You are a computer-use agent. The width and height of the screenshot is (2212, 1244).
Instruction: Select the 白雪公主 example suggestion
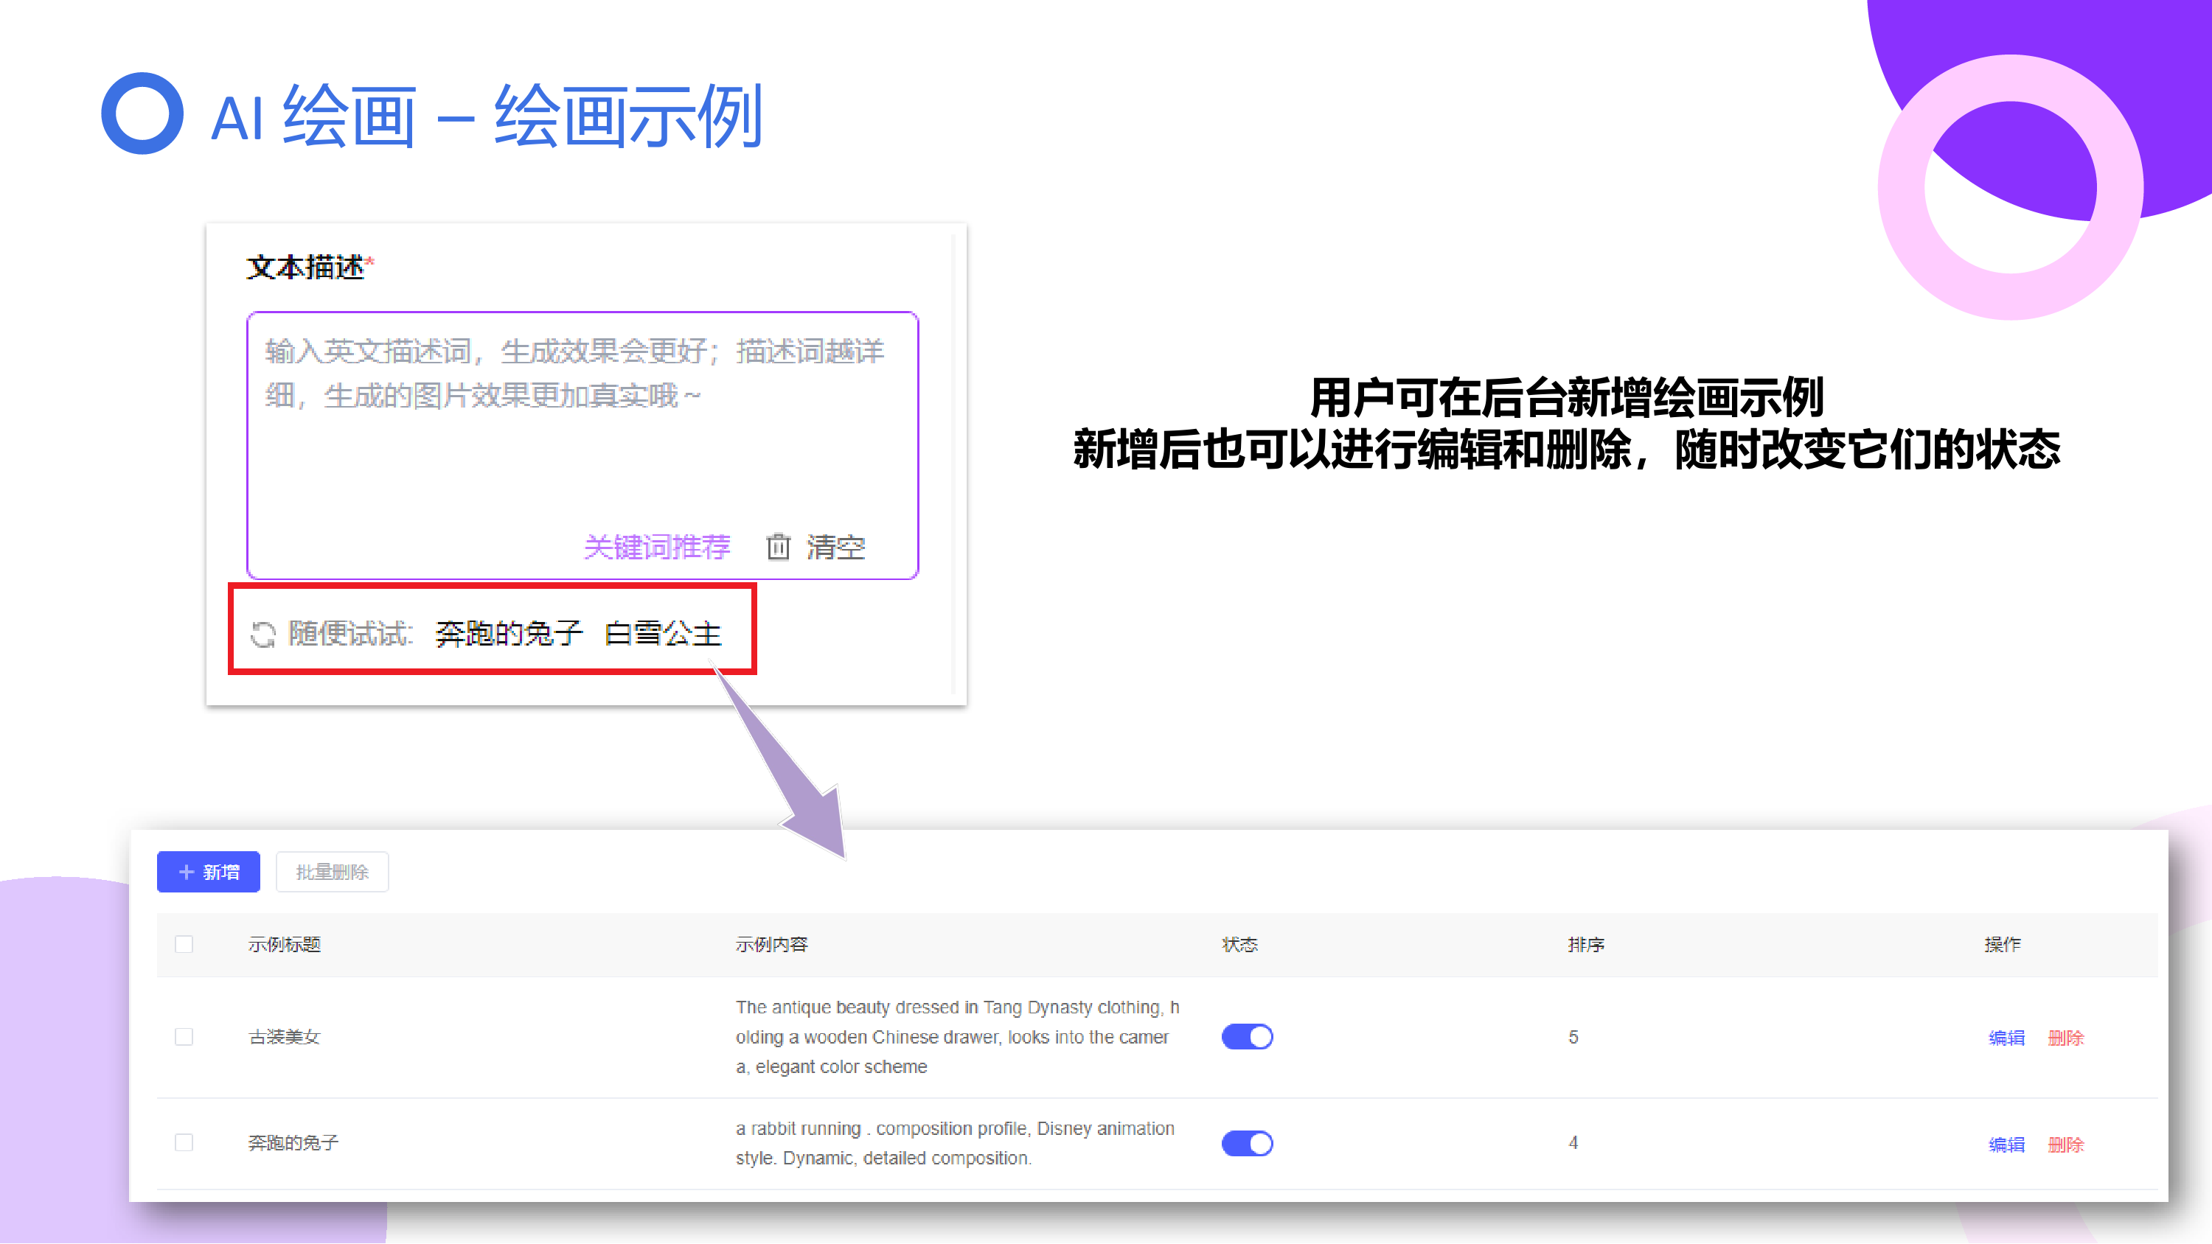pyautogui.click(x=663, y=635)
